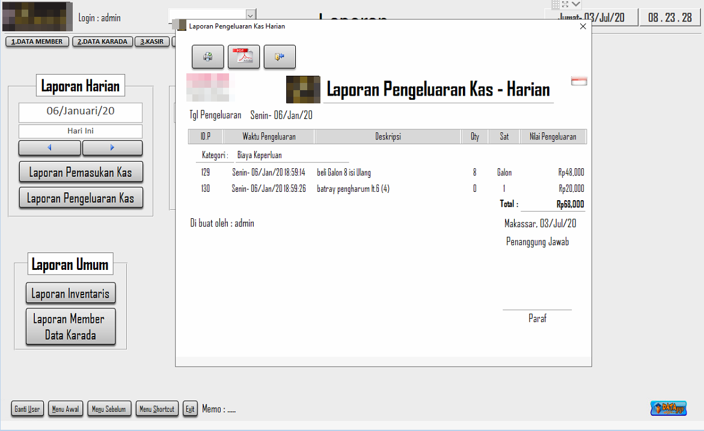Open Laporan Pemasukan Kas report
The height and width of the screenshot is (431, 704).
point(81,173)
